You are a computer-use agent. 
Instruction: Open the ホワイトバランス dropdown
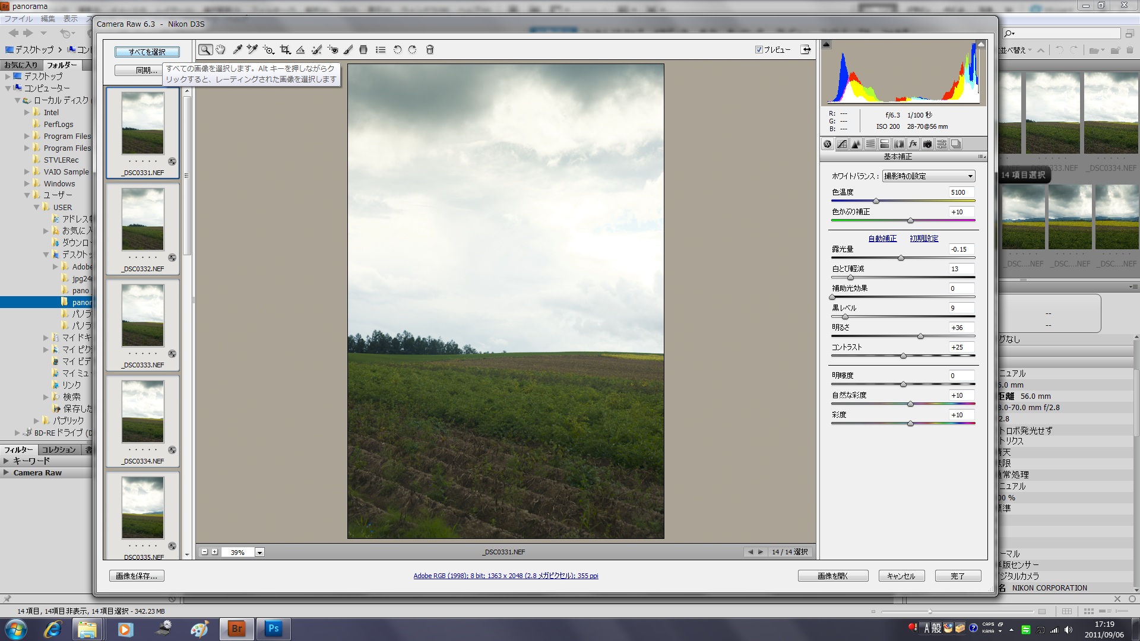(929, 176)
